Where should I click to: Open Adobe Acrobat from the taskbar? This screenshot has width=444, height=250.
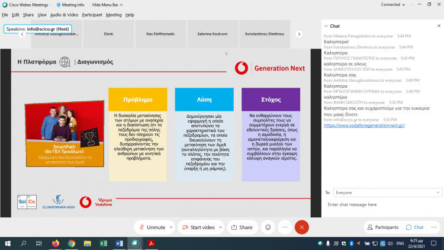(x=151, y=243)
